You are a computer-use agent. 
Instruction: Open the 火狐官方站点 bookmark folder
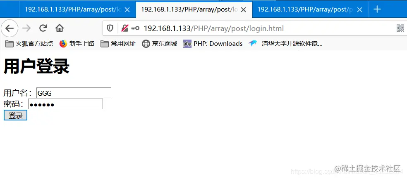pos(29,44)
